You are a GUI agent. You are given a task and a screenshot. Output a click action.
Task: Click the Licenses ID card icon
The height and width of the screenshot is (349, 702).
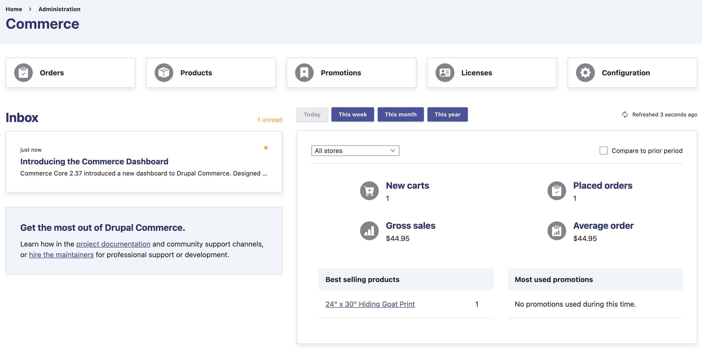445,73
